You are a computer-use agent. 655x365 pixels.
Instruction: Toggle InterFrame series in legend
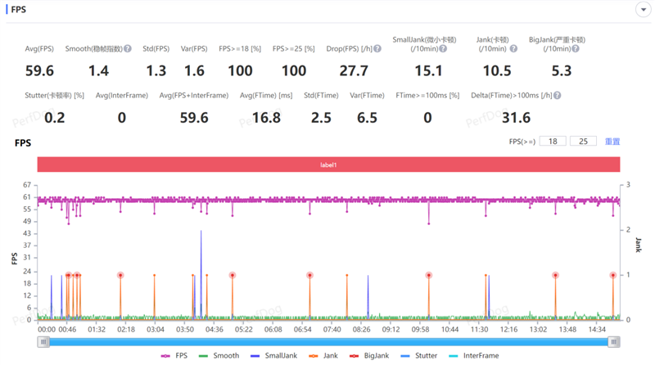pos(474,355)
